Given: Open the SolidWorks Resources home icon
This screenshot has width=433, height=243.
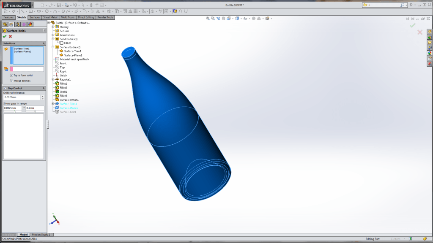Looking at the screenshot, I should click(x=430, y=32).
